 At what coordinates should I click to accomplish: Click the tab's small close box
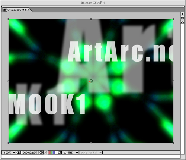coord(28,10)
